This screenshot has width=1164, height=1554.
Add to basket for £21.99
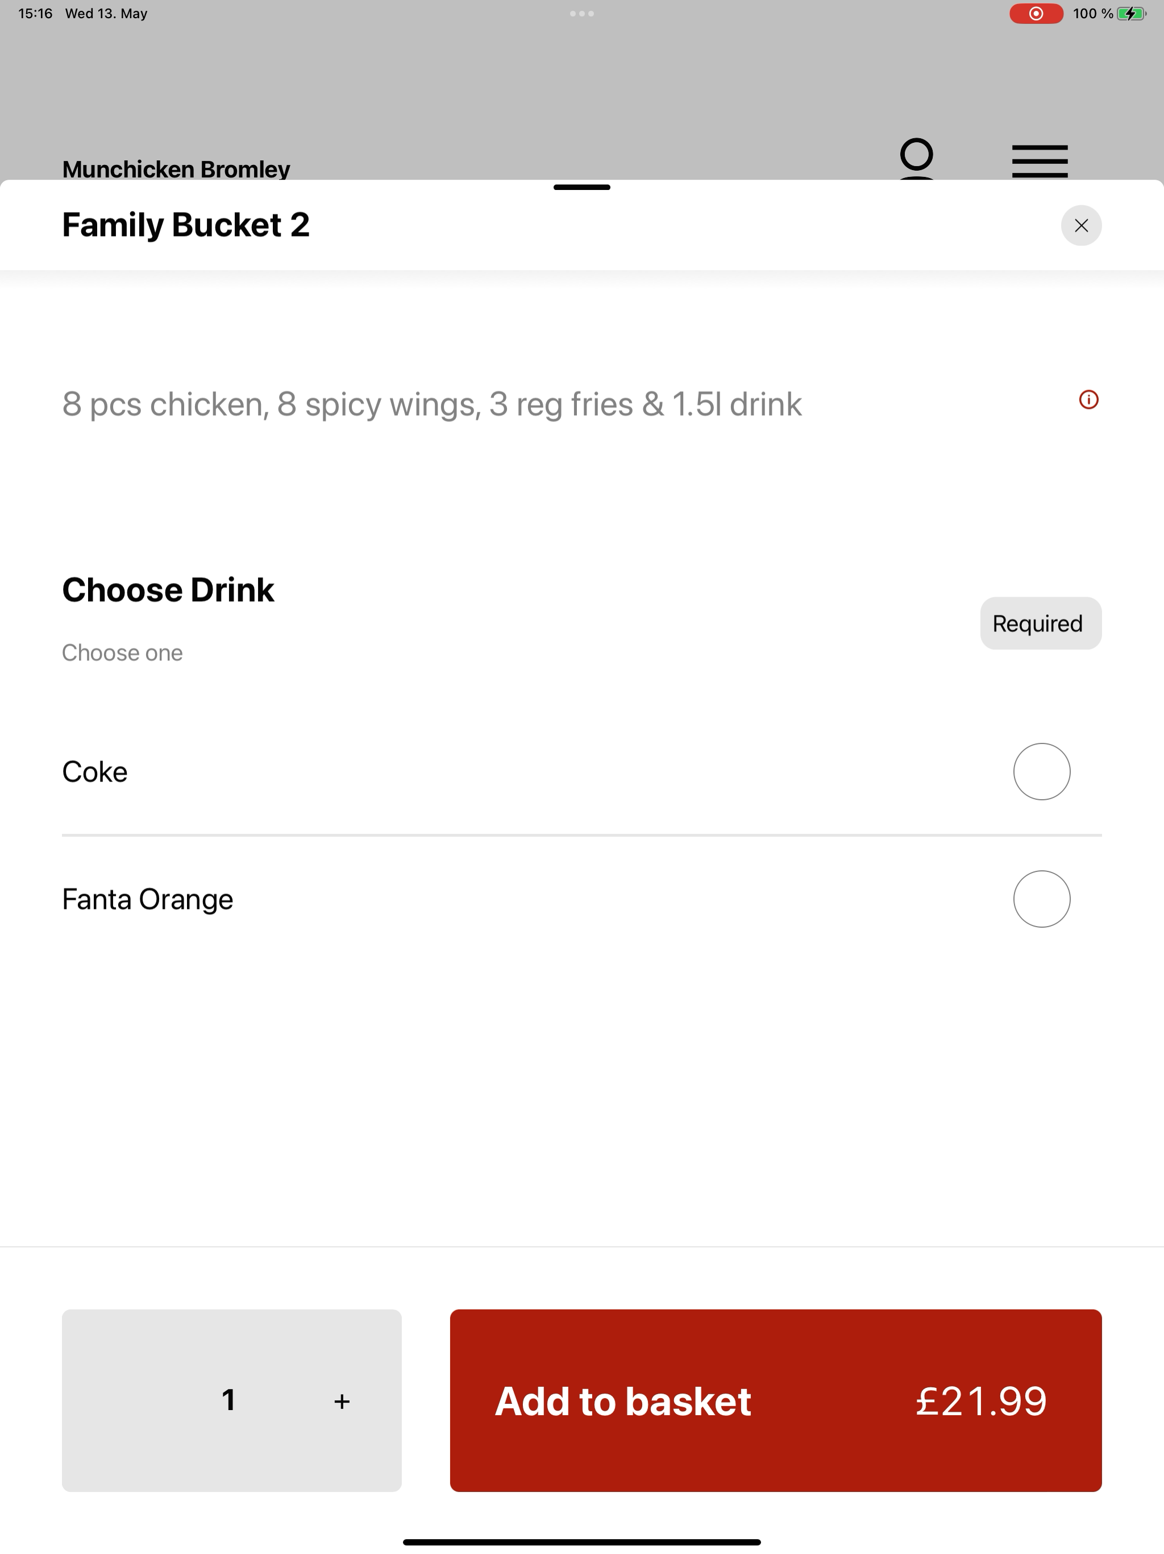pos(775,1400)
